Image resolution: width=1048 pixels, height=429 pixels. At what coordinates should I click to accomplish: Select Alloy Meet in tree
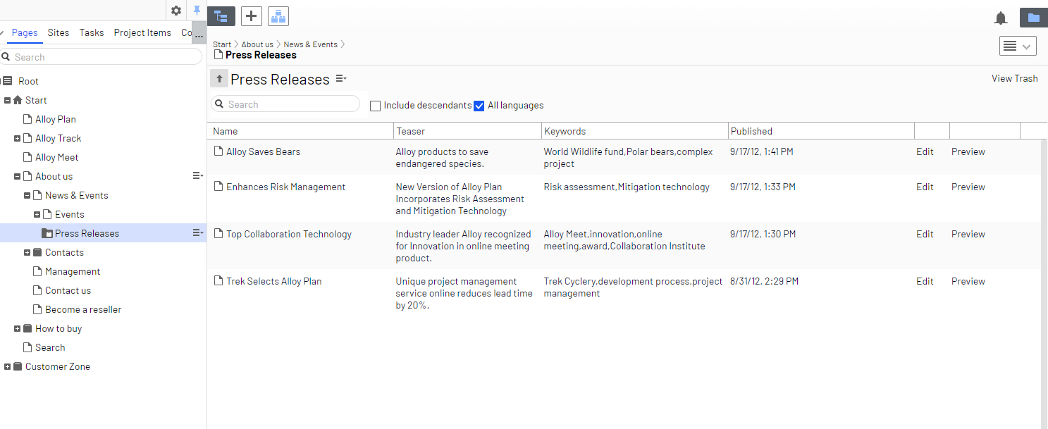tap(57, 157)
